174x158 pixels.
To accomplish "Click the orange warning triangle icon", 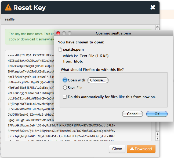I will point(8,8).
